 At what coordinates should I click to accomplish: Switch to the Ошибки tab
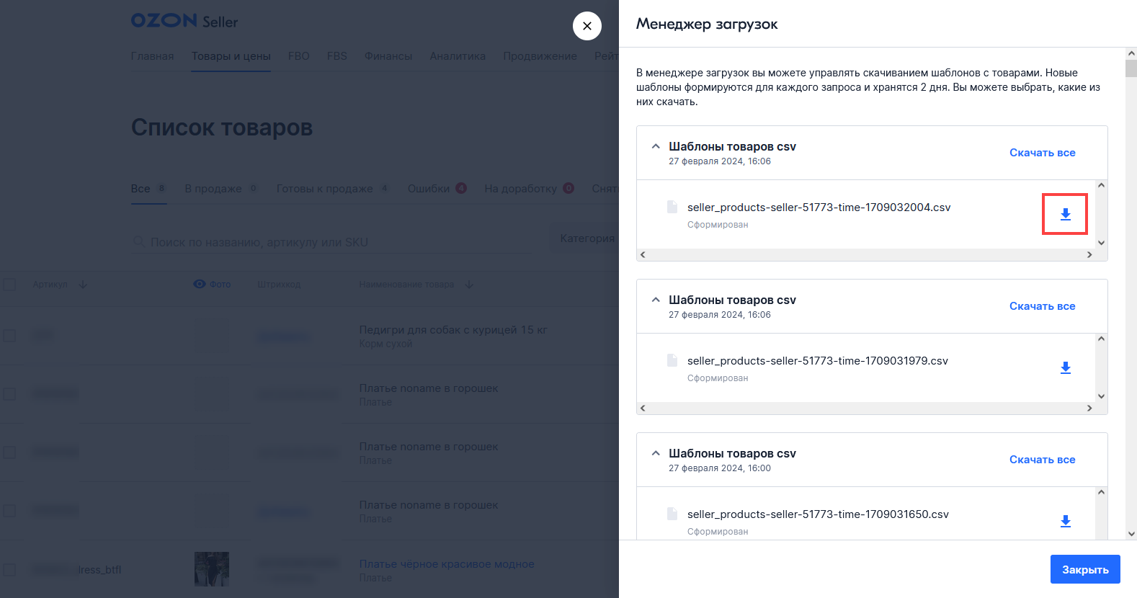pyautogui.click(x=429, y=189)
